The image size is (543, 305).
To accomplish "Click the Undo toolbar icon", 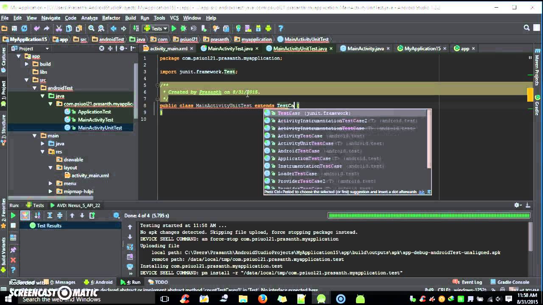I will click(36, 28).
